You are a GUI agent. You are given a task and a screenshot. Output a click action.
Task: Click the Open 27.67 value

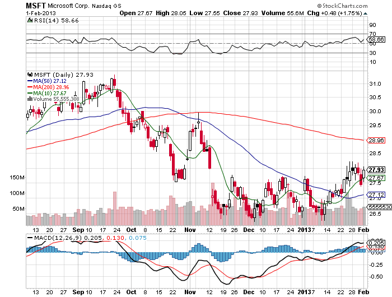tap(136, 13)
